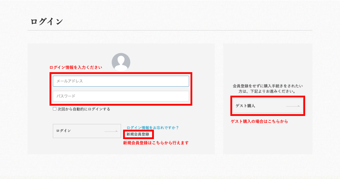The height and width of the screenshot is (179, 340).
Task: Focus the メールアドレス input field
Action: coord(121,81)
